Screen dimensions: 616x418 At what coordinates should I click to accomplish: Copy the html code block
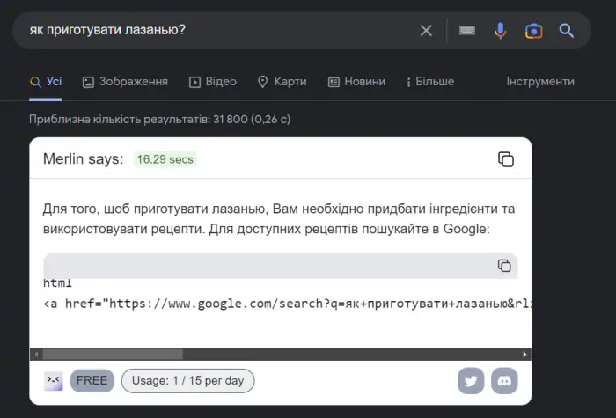coord(504,266)
